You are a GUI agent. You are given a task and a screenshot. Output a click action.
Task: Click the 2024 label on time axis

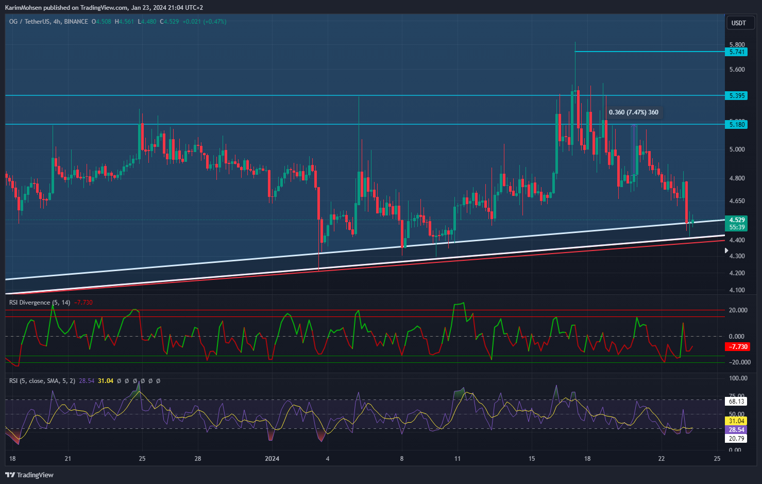272,459
